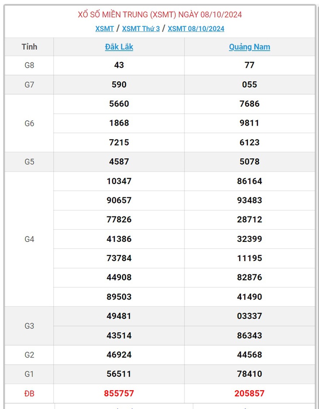Click Đắk Lắk G7 result 590

pos(119,84)
